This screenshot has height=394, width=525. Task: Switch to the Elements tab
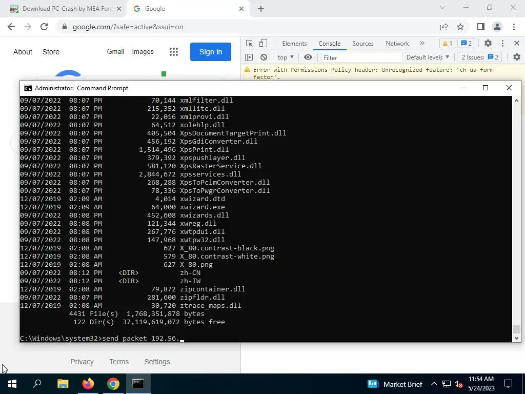point(294,44)
